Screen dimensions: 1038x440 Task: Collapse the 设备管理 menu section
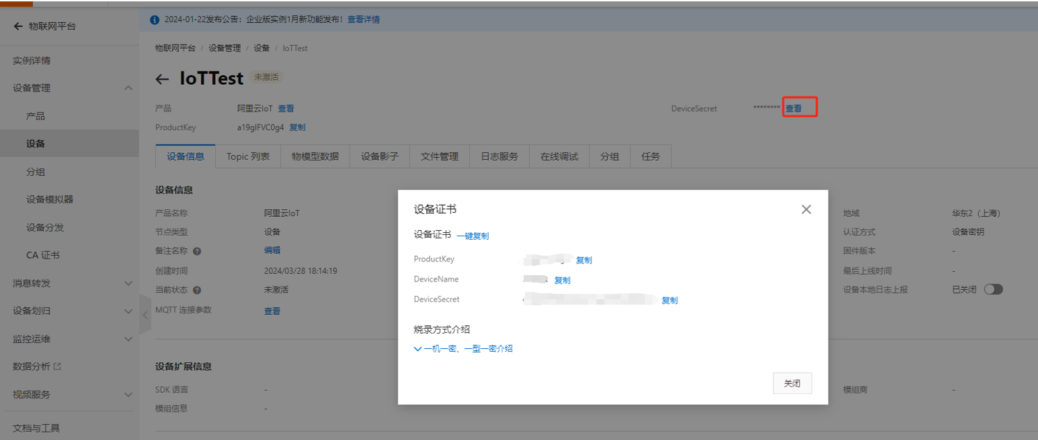point(128,88)
